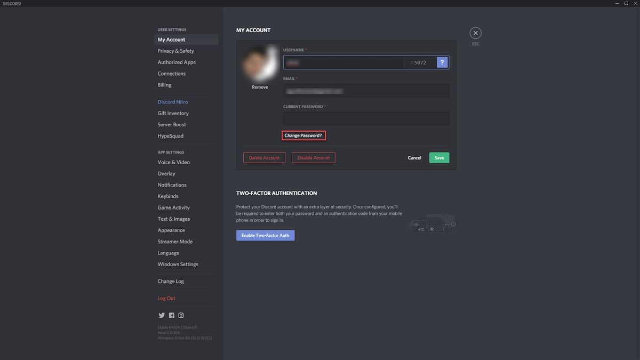Open Discord's Facebook page icon
This screenshot has height=360, width=640.
[171, 315]
